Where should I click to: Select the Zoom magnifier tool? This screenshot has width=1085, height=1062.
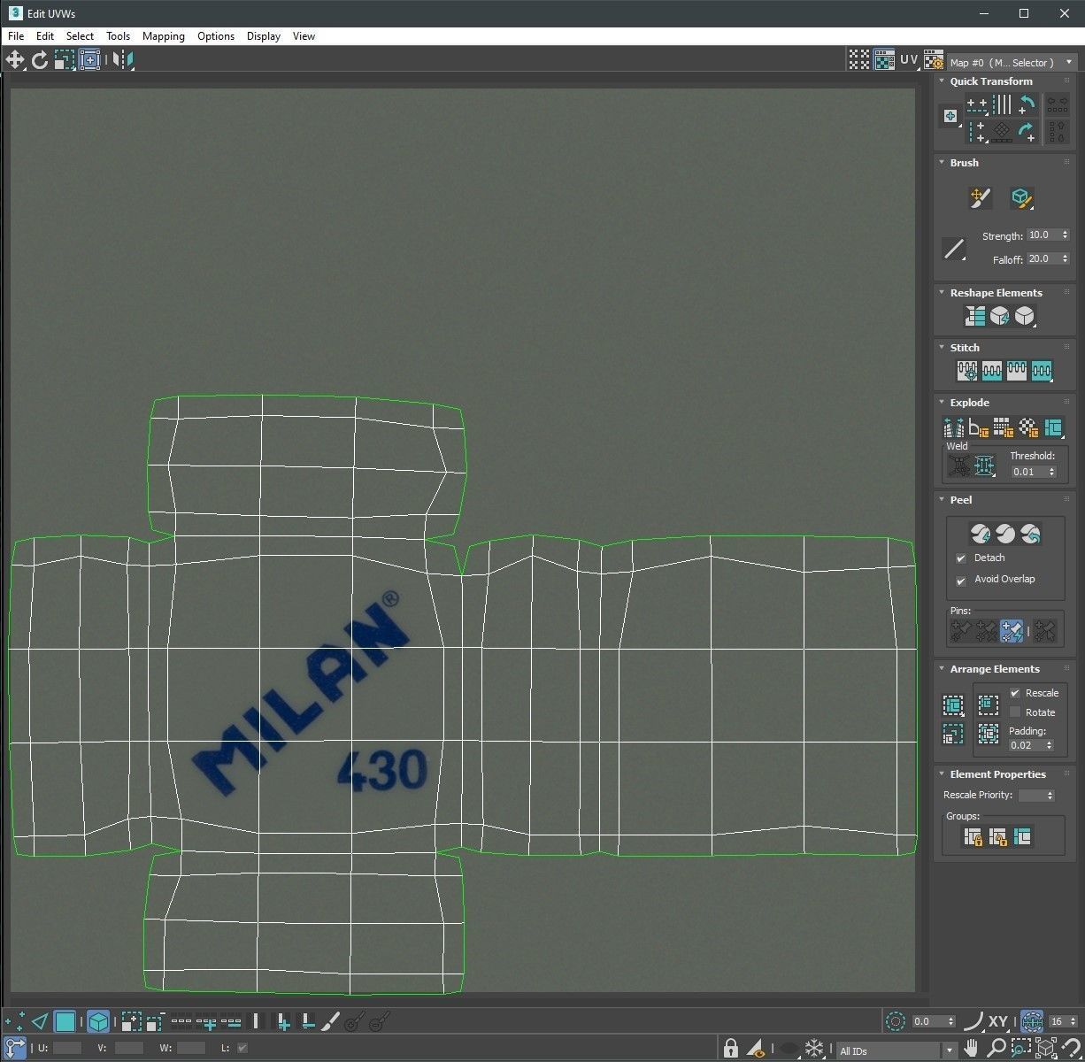pyautogui.click(x=997, y=1049)
